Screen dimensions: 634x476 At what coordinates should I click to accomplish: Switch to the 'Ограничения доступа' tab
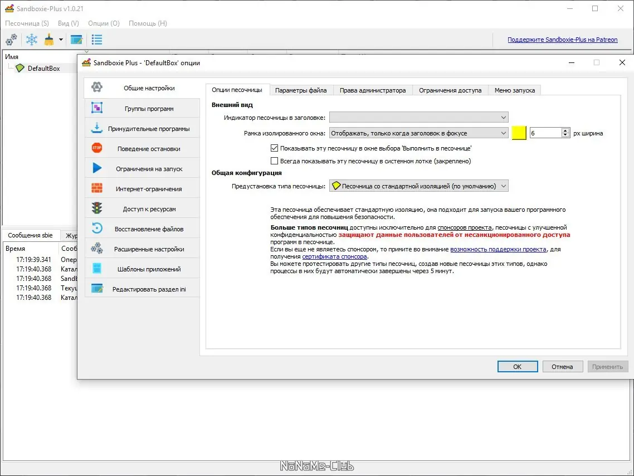point(450,90)
